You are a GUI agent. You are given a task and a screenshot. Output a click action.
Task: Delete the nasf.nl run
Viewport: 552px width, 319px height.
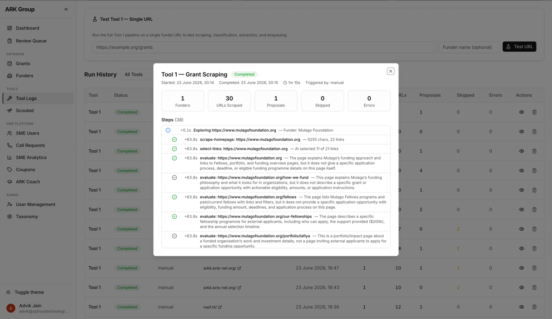[534, 307]
